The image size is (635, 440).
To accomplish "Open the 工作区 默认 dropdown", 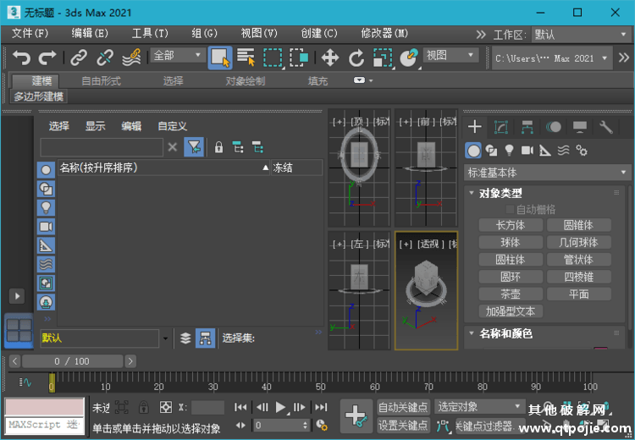I will coord(581,35).
